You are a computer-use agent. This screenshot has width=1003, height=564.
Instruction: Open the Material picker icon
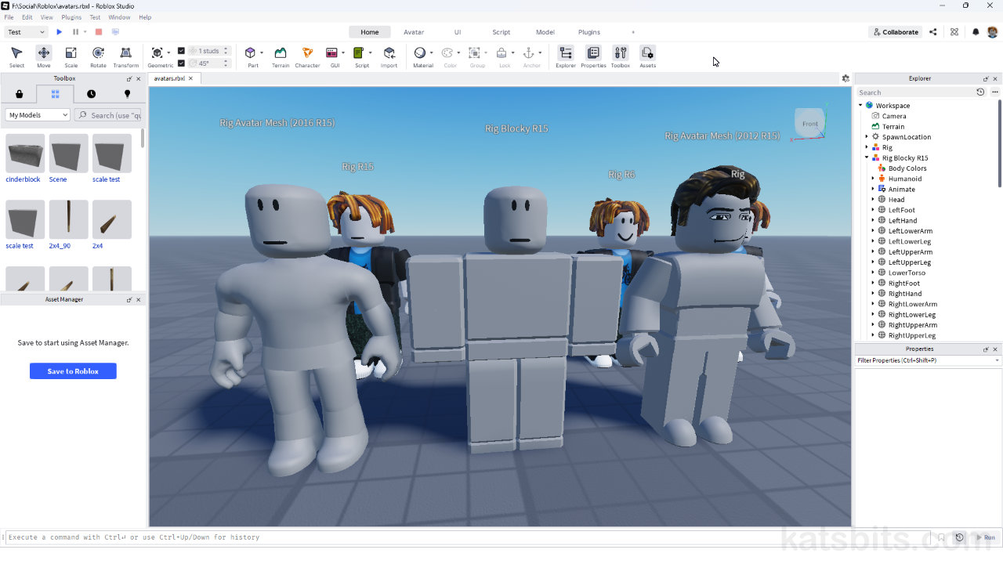pos(420,53)
